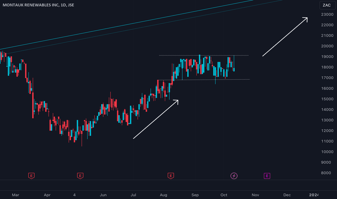Click the earnings marker below March

[31, 176]
